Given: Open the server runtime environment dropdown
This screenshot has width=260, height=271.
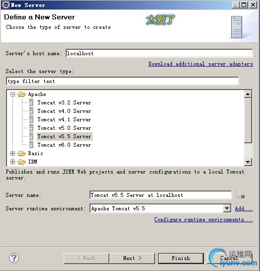Looking at the screenshot, I should point(227,208).
